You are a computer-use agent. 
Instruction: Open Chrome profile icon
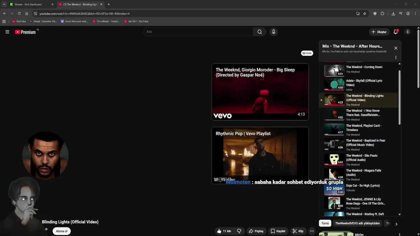coord(408,13)
